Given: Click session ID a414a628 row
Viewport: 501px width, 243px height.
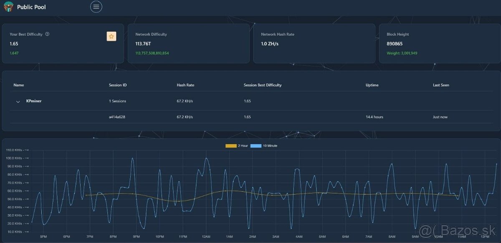Looking at the screenshot, I should click(x=117, y=117).
